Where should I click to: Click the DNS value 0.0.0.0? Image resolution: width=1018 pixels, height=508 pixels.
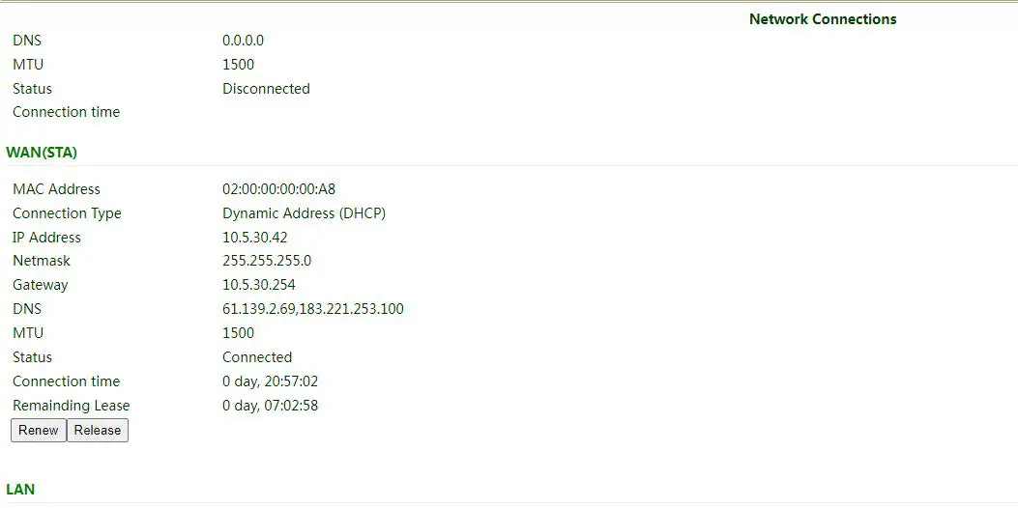click(x=243, y=41)
